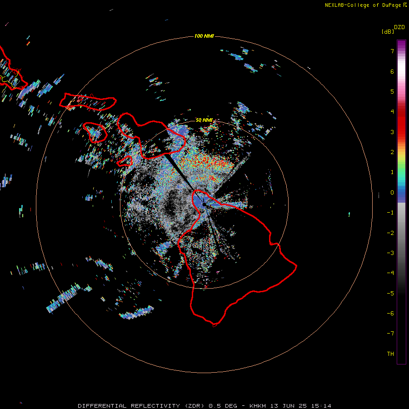Click the DZD legend title
The height and width of the screenshot is (409, 409).
(x=399, y=27)
